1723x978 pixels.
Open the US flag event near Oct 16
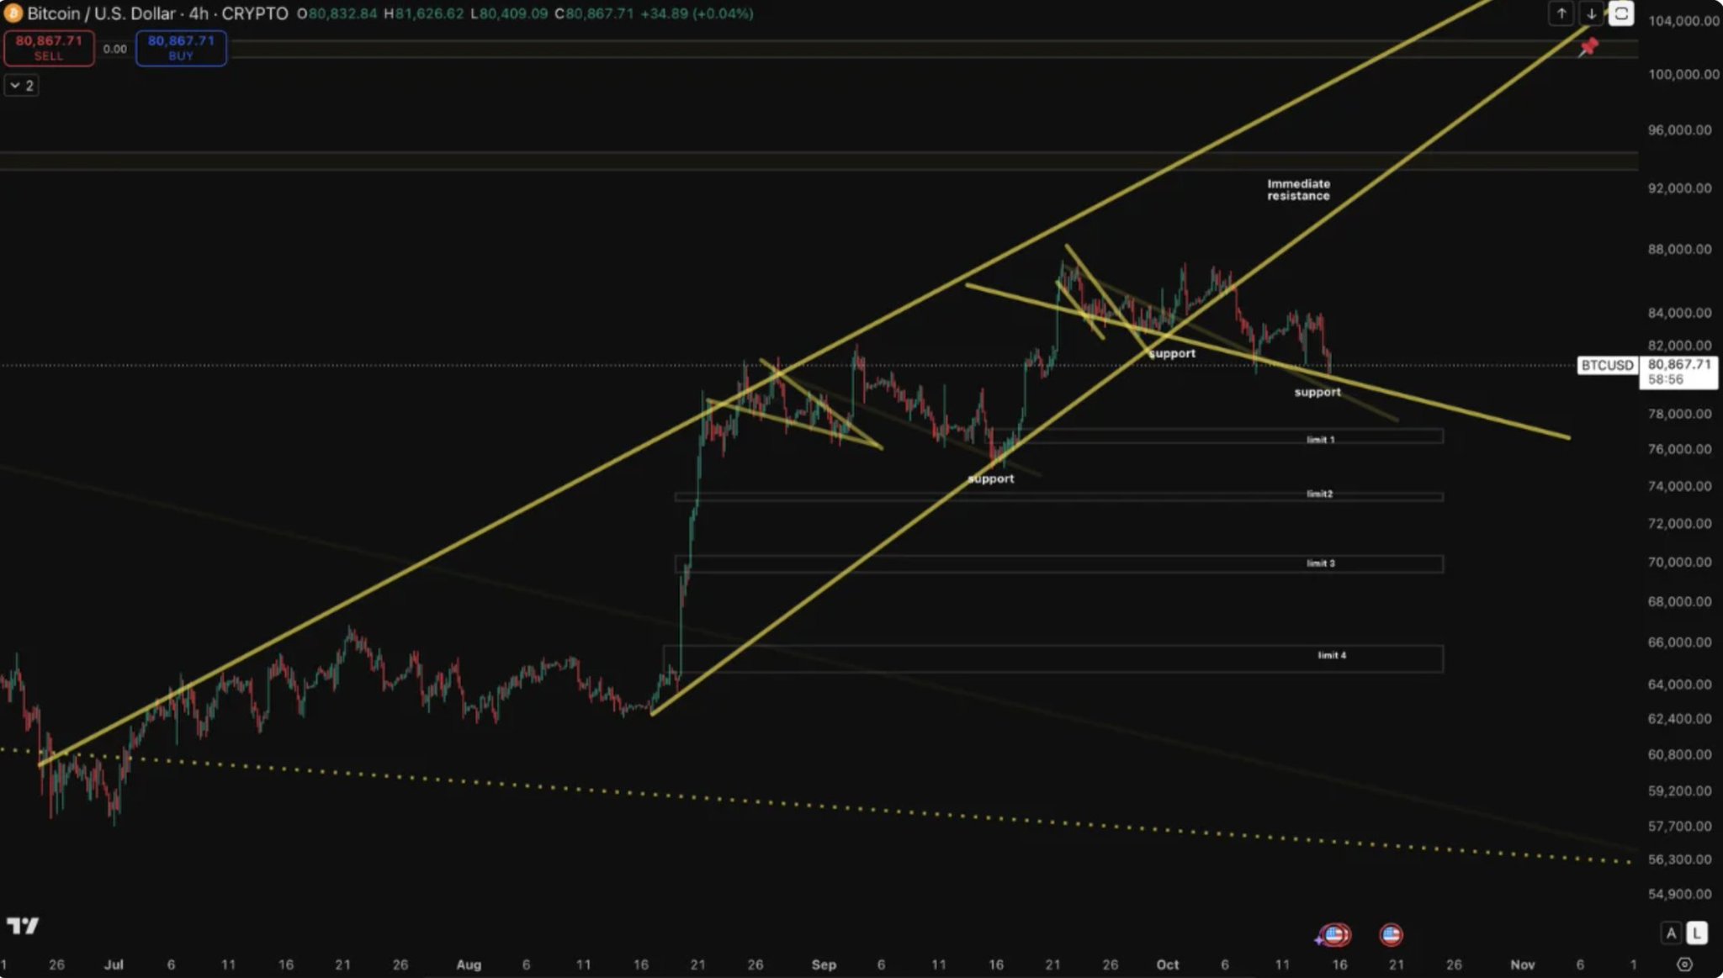pos(1334,934)
